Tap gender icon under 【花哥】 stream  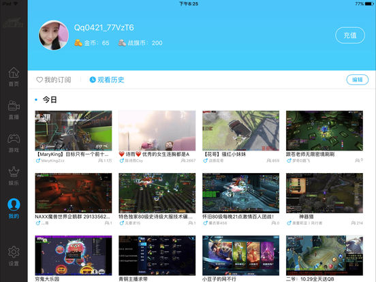coord(205,161)
